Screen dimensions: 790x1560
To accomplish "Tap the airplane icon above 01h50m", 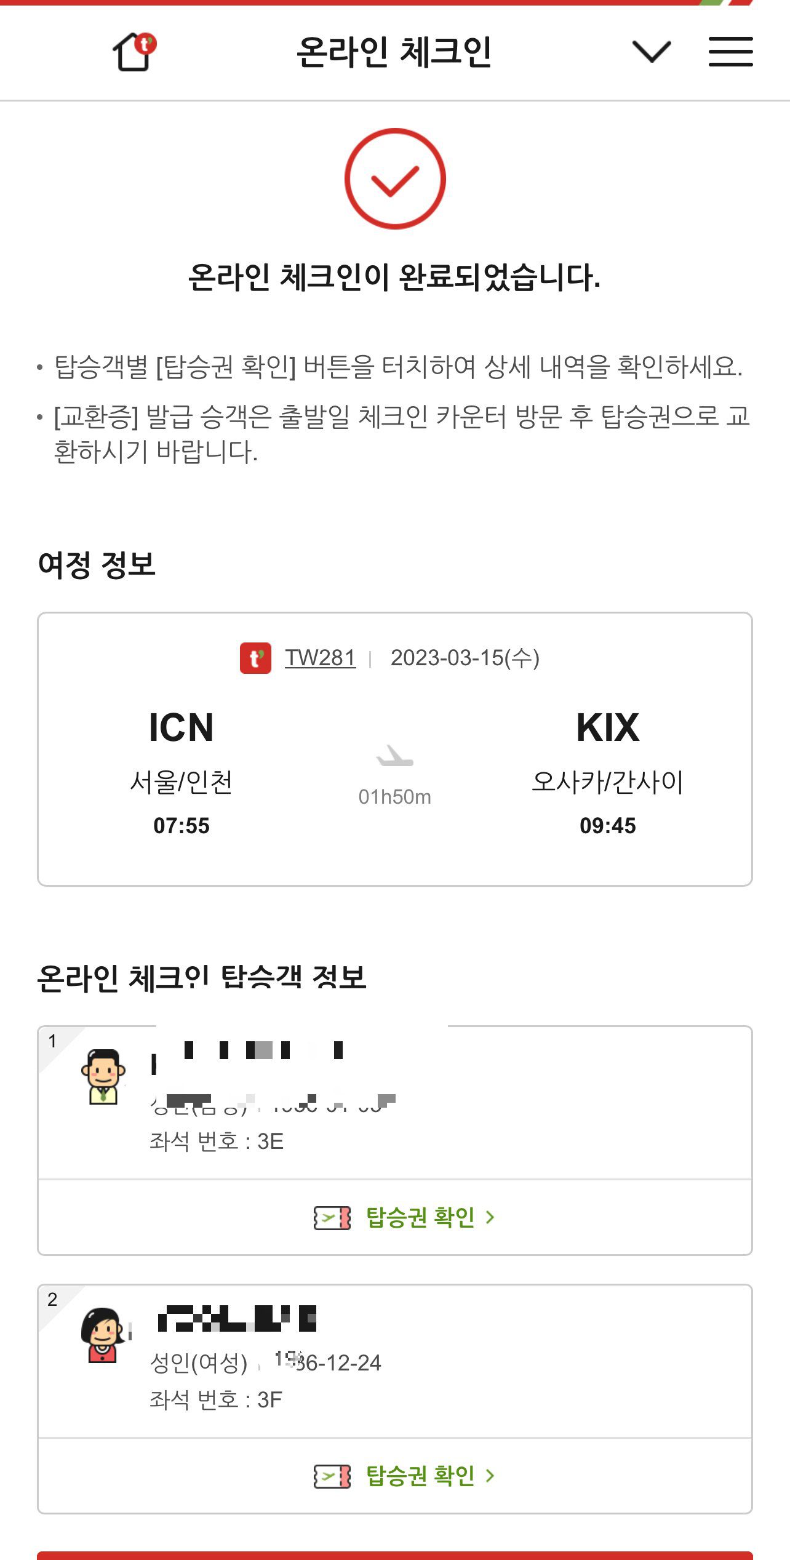I will click(x=394, y=756).
